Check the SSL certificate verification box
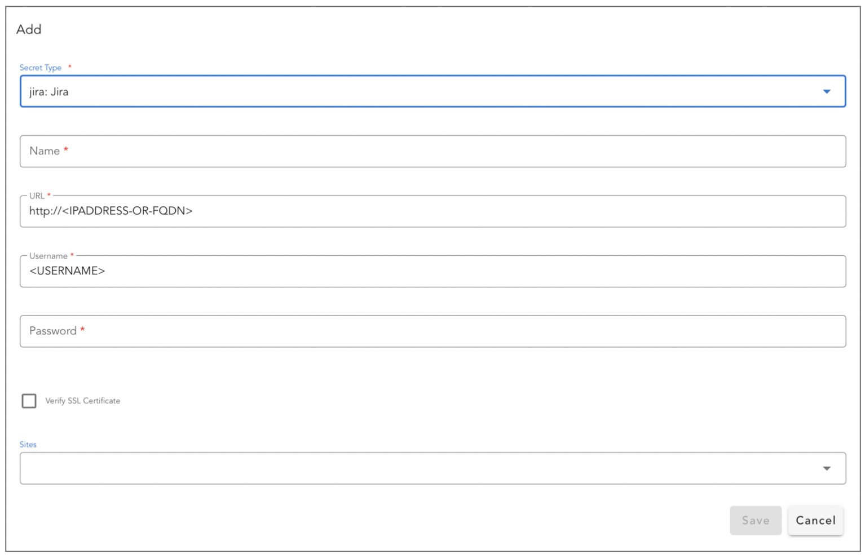Screen dimensions: 865x559 coord(29,401)
